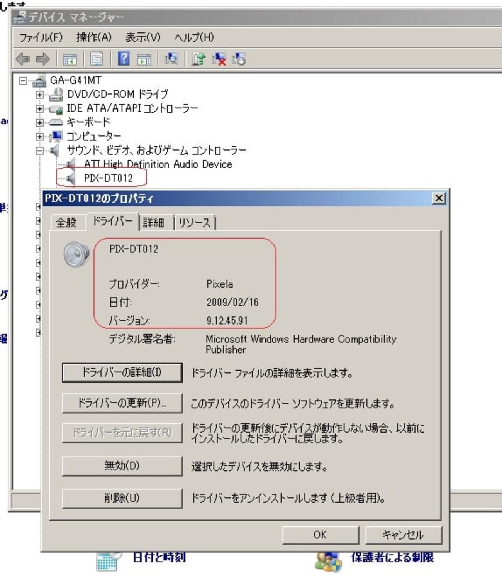The image size is (502, 577).
Task: Click the blue Help question-mark icon
Action: [x=124, y=59]
